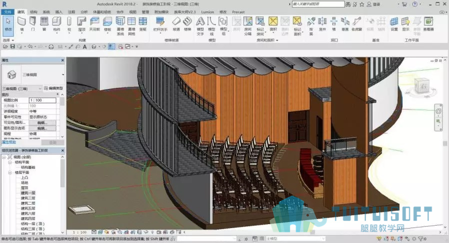Select the Shaft (竖井) opening tool
449x243 pixels.
[x=323, y=24]
